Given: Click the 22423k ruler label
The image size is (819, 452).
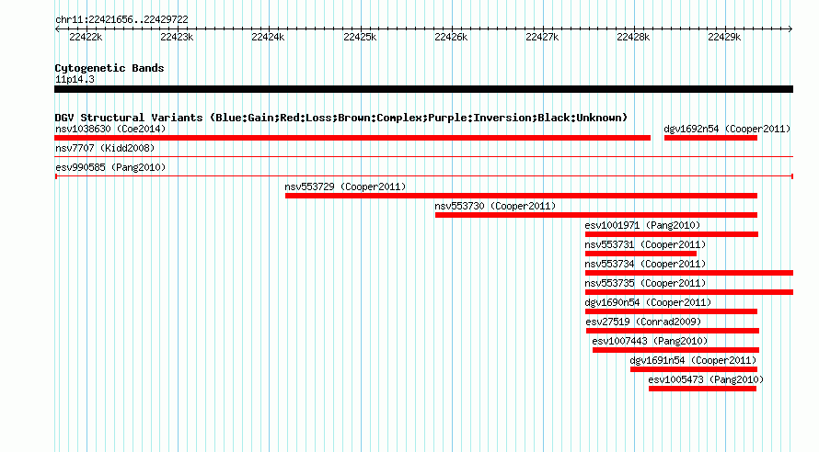Looking at the screenshot, I should 177,37.
